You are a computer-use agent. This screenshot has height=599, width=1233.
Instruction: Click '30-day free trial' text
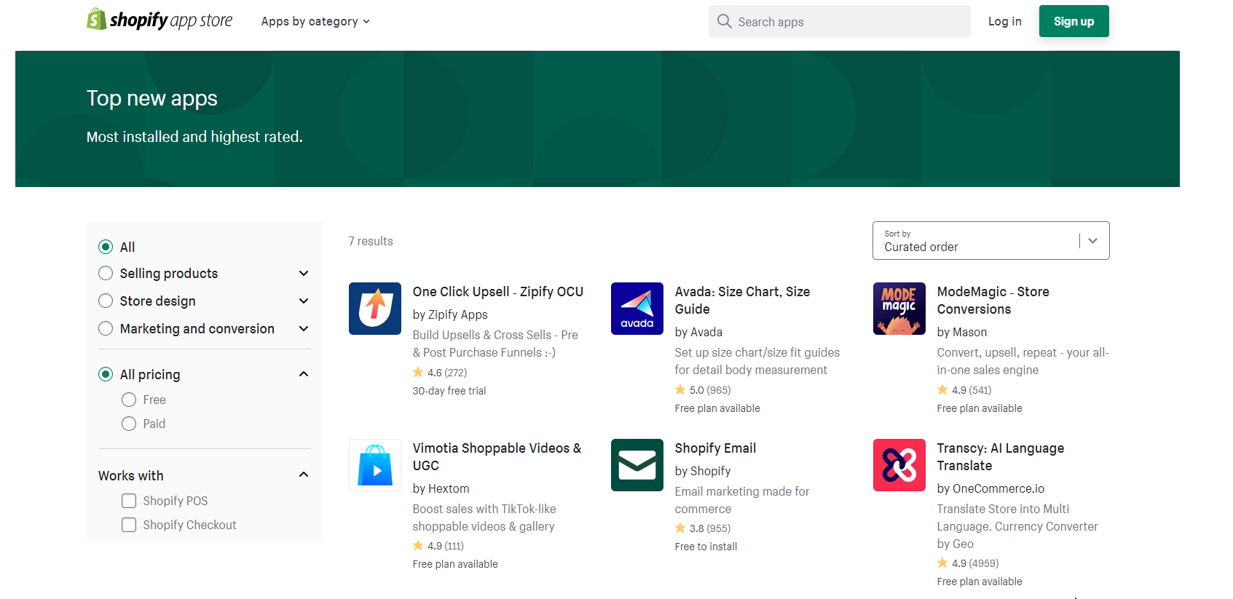click(449, 391)
